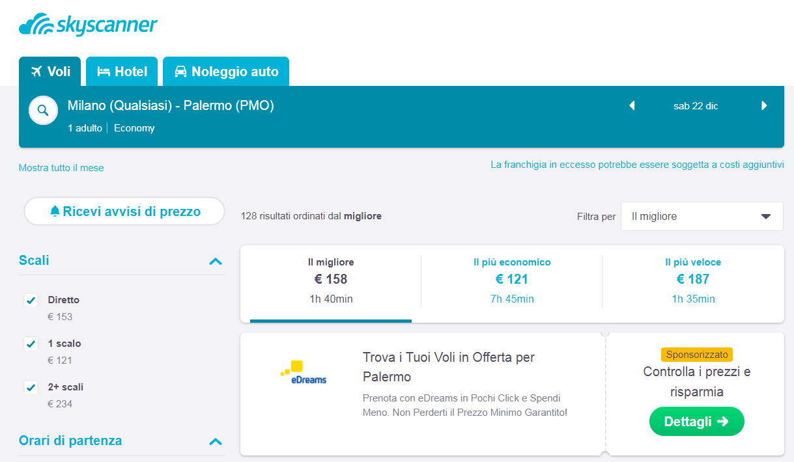
Task: Collapse the Scali filter section
Action: 216,261
